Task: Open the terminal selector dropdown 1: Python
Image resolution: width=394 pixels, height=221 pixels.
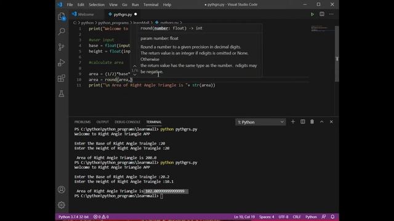Action: pos(260,122)
